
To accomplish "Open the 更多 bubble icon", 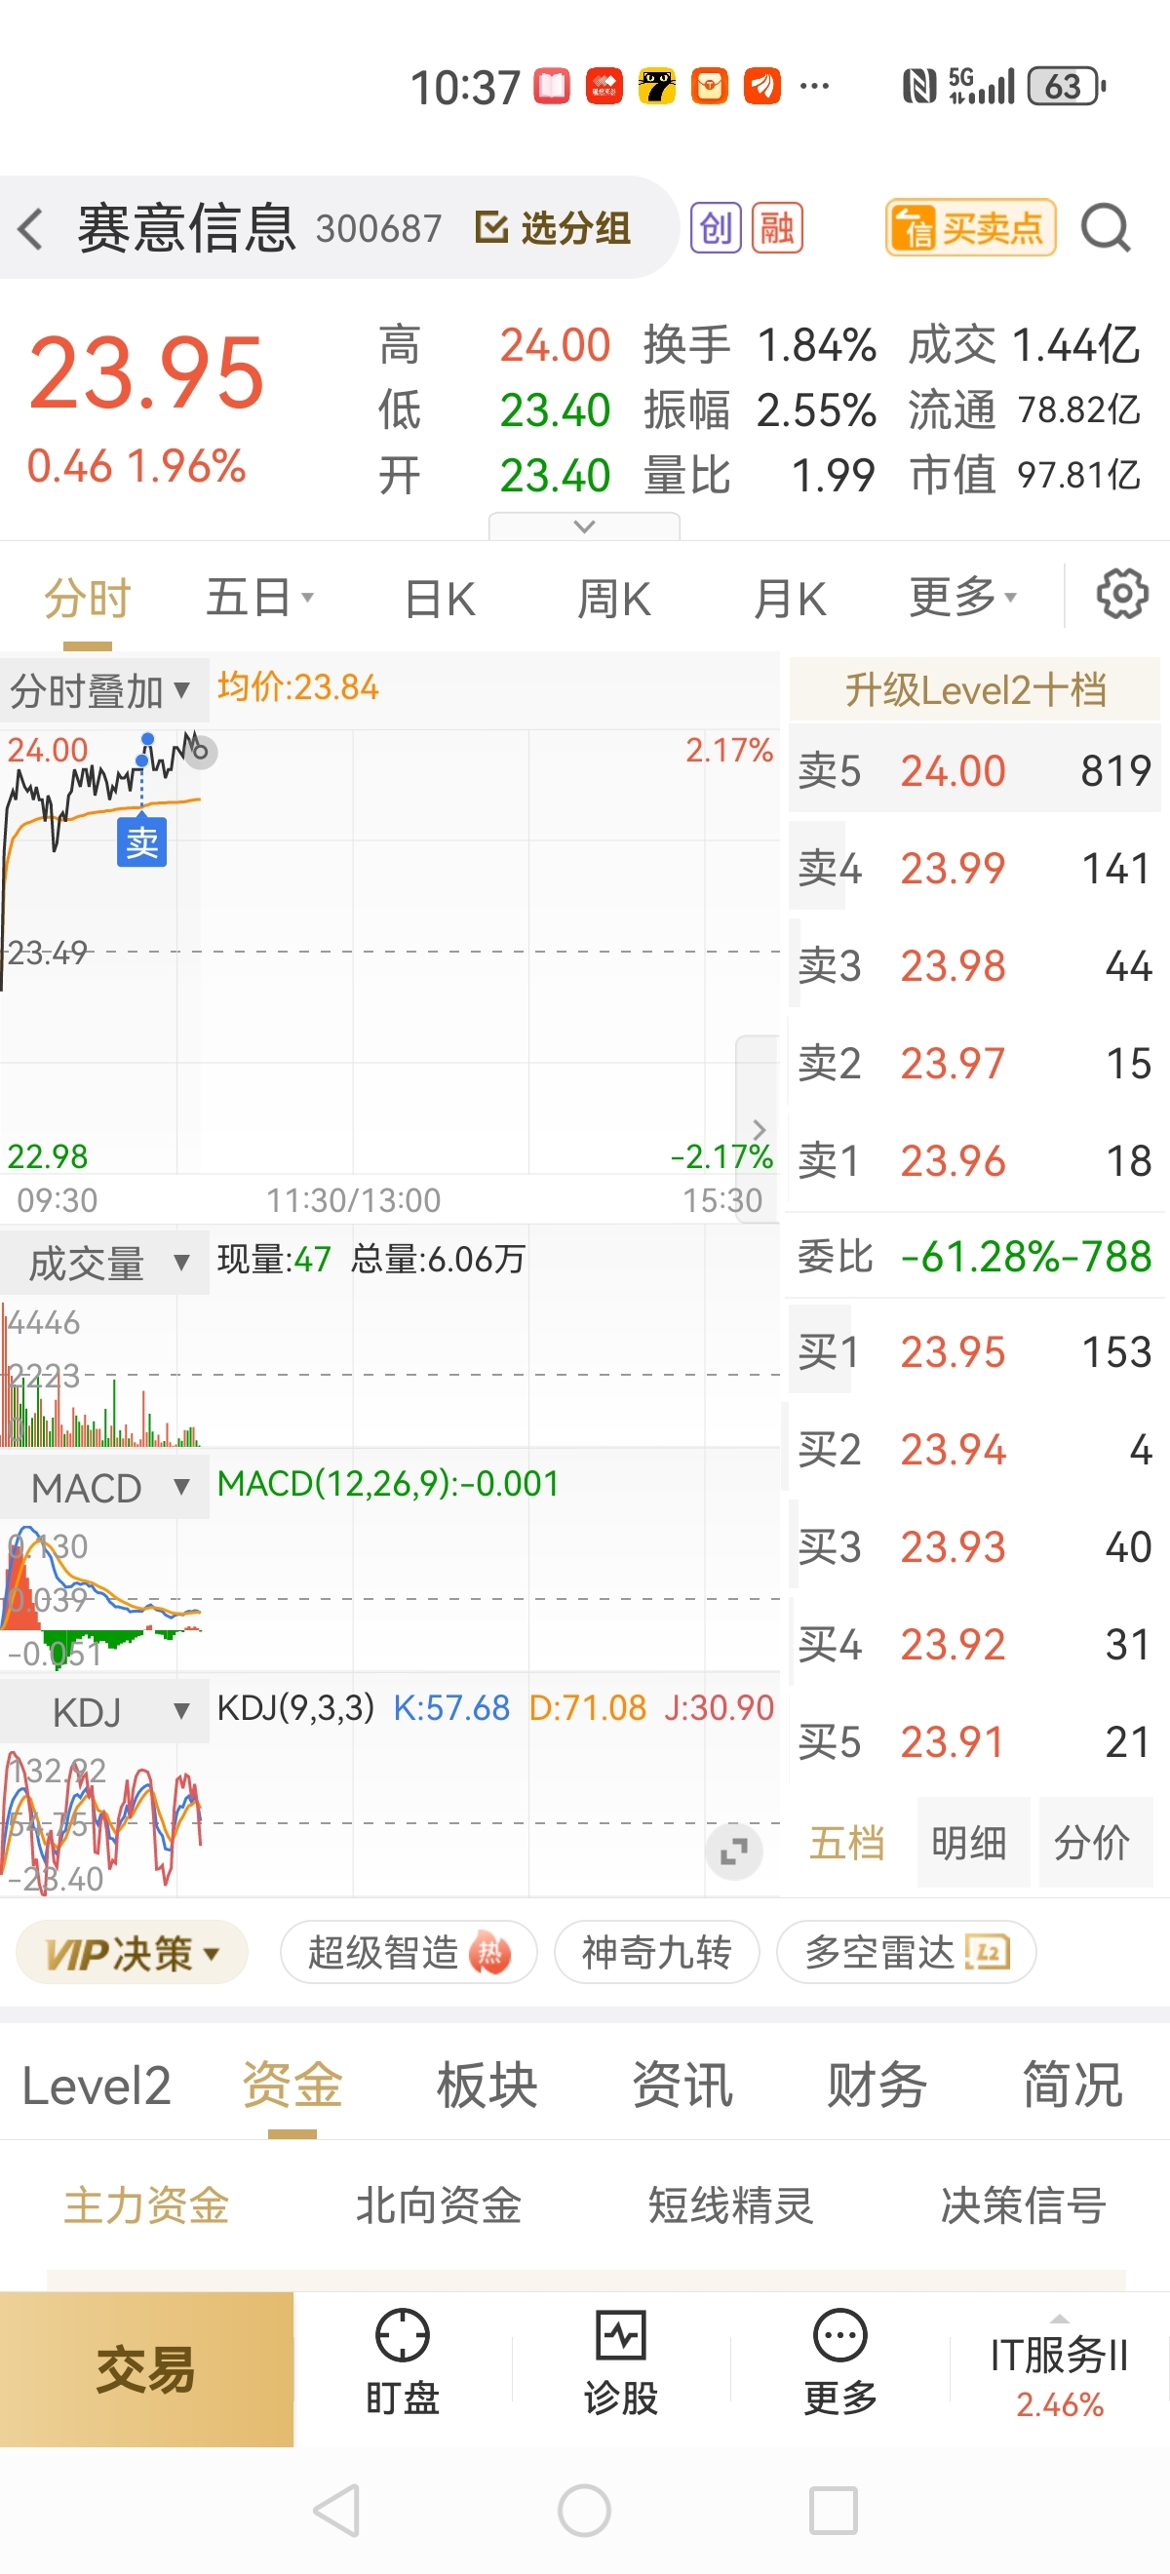I will [840, 2335].
